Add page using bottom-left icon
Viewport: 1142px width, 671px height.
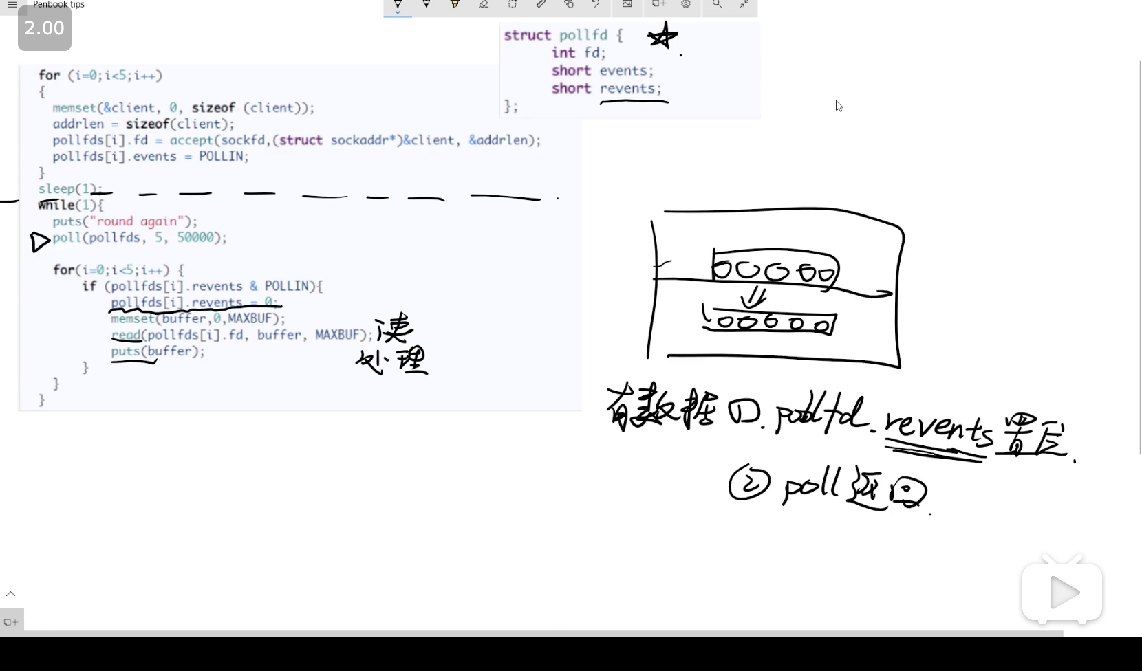pos(11,622)
